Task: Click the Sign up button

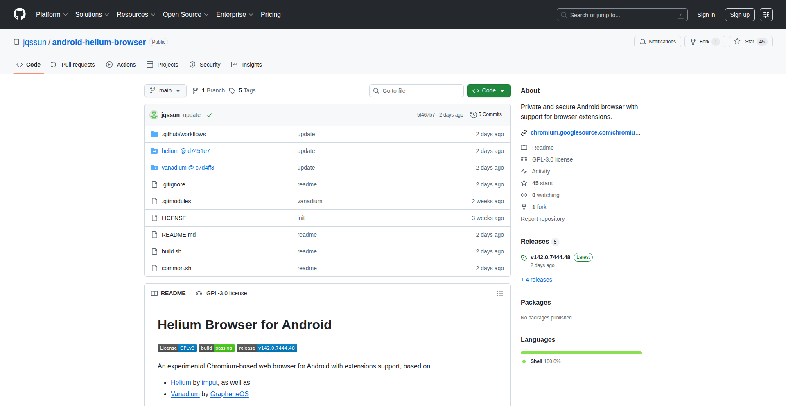Action: coord(739,14)
